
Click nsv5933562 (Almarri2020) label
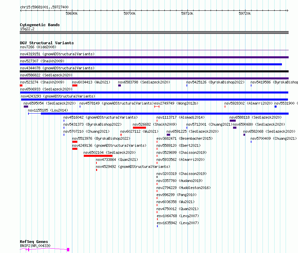180,160
